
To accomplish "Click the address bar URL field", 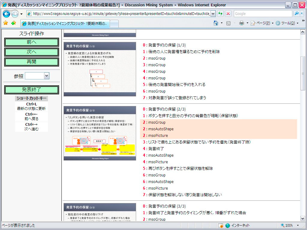I will click(119, 14).
